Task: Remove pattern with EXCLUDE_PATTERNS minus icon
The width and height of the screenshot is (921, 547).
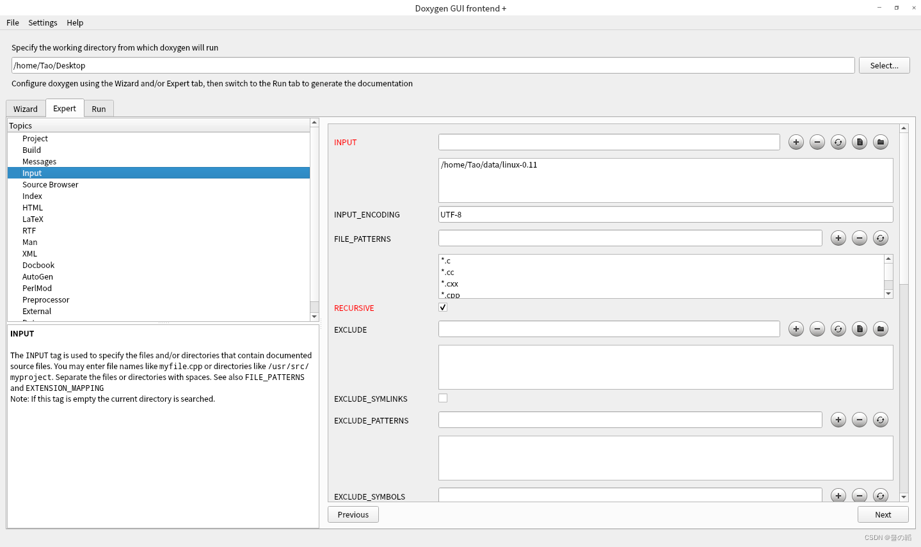Action: click(x=860, y=420)
